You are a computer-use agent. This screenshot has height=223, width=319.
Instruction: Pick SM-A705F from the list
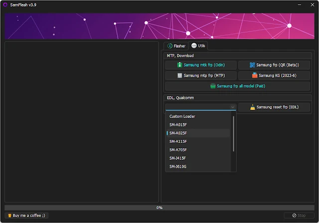(198, 150)
